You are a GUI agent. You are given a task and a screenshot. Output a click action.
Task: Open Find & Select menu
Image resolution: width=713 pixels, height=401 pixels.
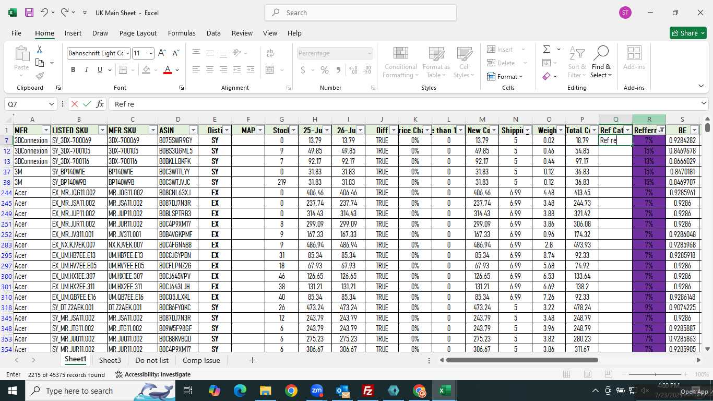coord(601,63)
